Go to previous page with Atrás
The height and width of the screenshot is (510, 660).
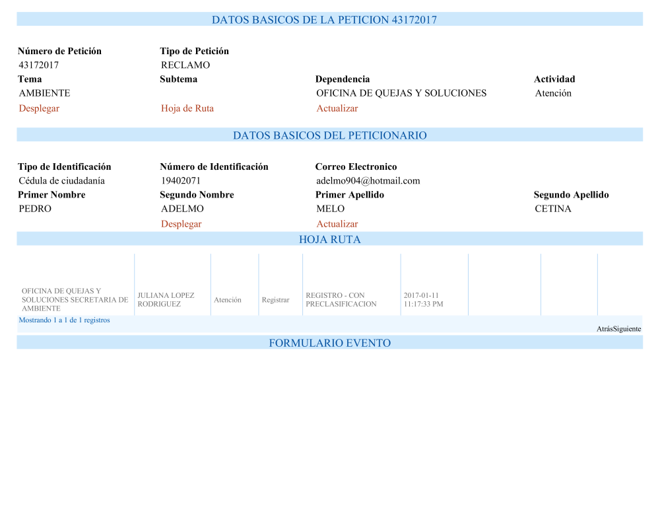click(x=605, y=329)
